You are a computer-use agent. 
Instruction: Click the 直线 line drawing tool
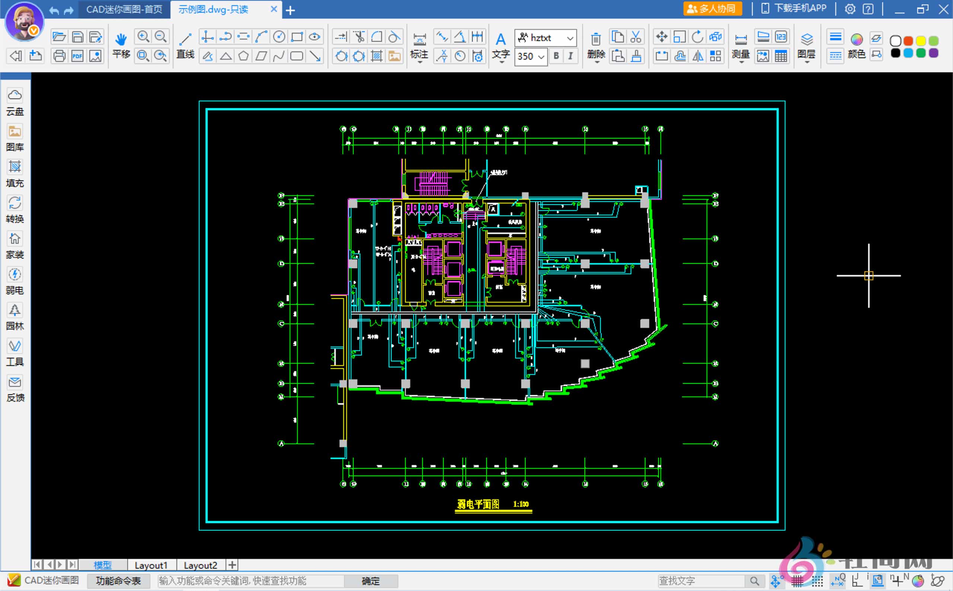click(185, 39)
